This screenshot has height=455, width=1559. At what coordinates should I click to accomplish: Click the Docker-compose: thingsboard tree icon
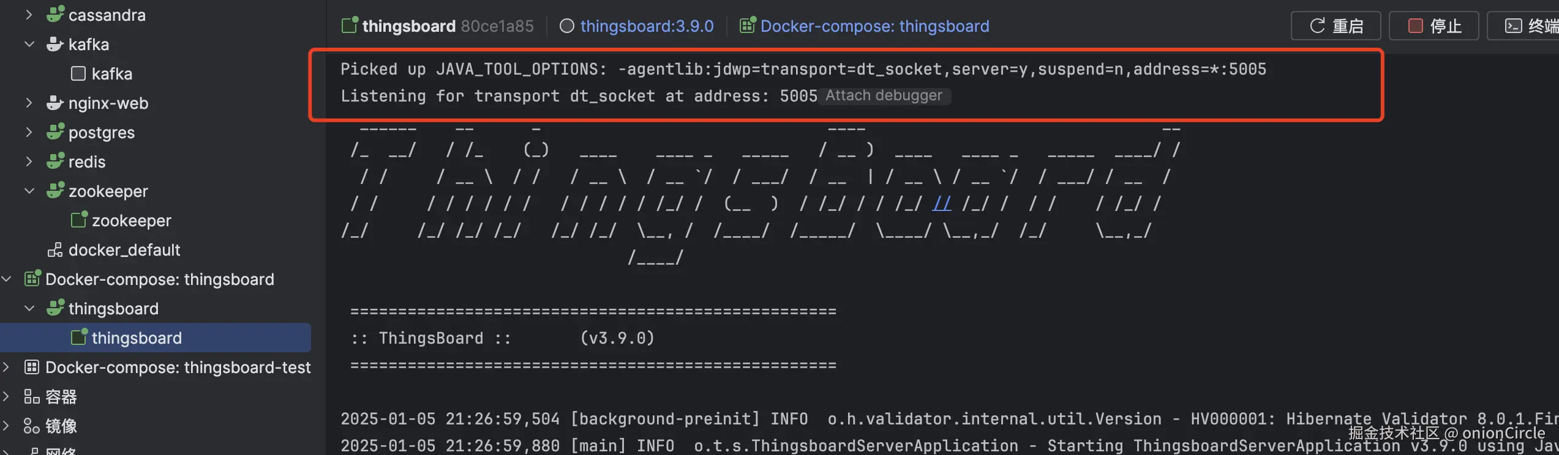(x=32, y=278)
